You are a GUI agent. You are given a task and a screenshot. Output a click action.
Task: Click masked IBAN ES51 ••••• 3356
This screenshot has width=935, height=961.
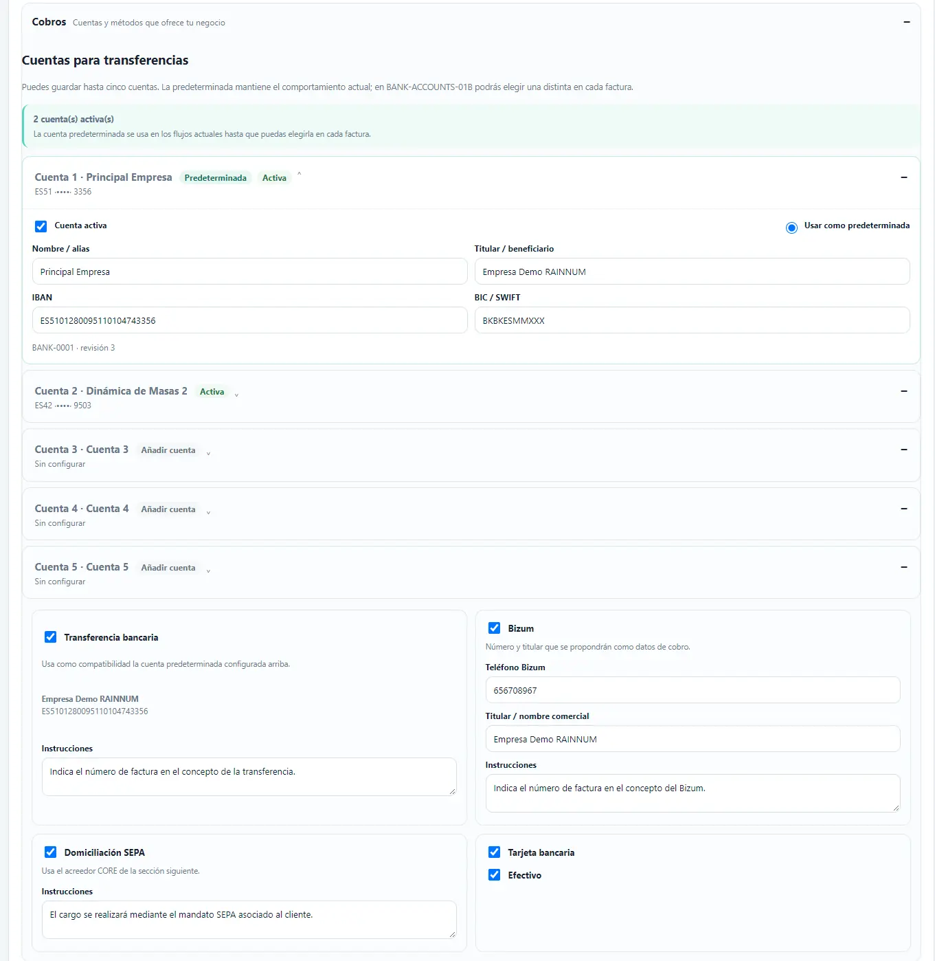click(63, 192)
